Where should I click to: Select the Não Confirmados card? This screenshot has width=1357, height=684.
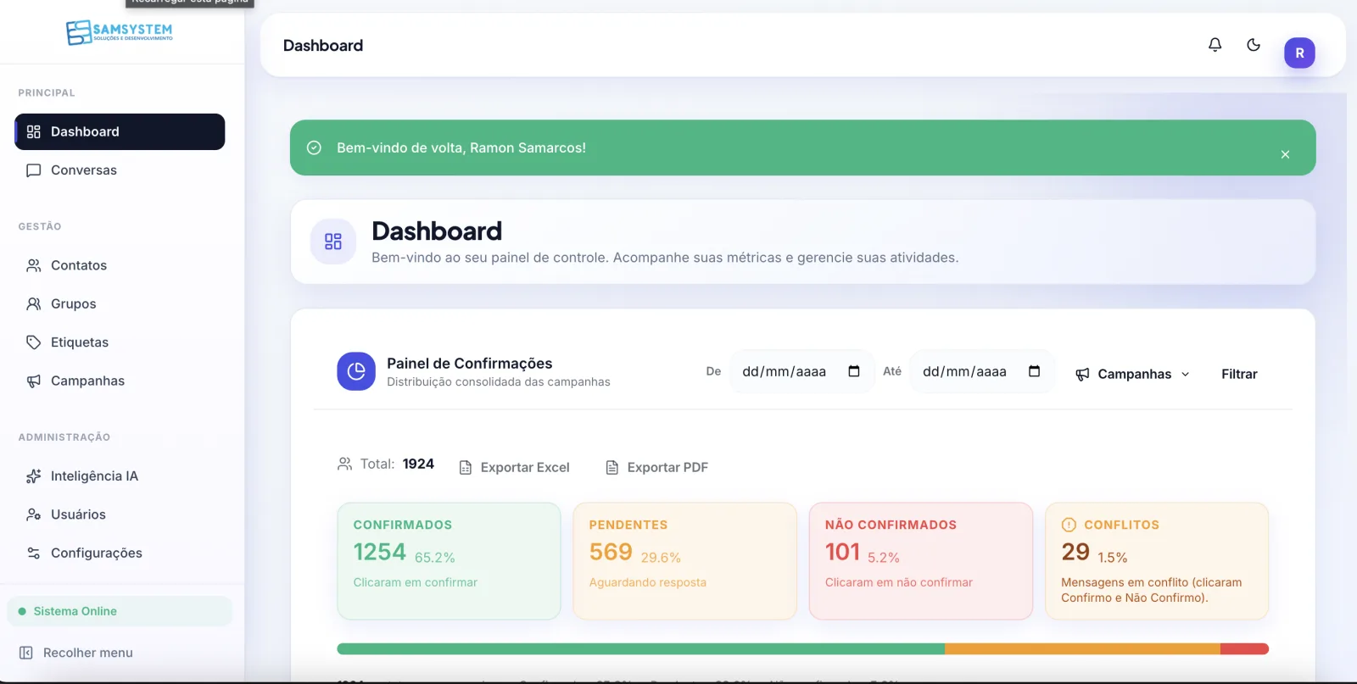coord(920,561)
